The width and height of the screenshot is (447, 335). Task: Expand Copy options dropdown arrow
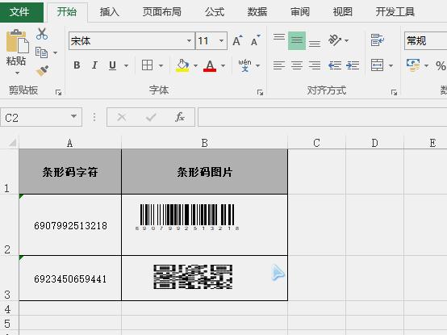tap(56, 52)
